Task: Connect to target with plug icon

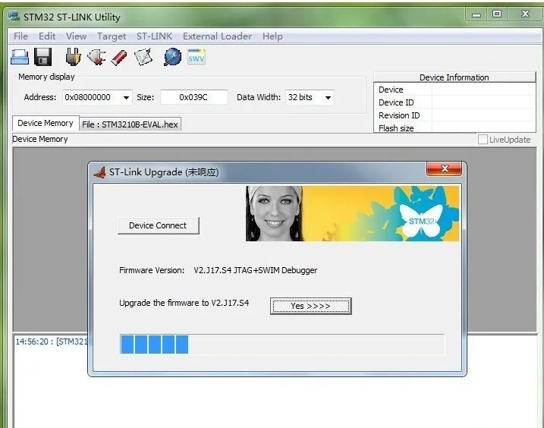Action: pos(73,57)
